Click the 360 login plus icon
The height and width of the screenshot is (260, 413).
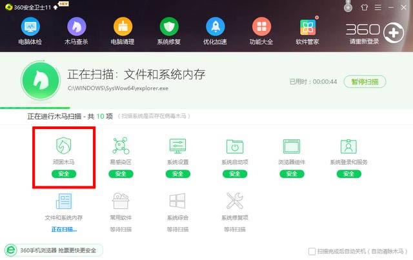point(393,31)
